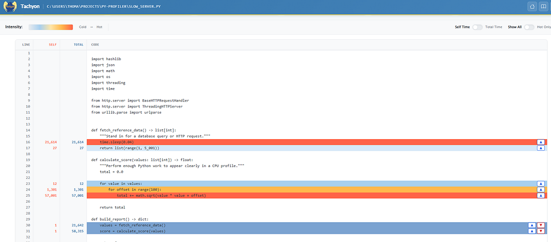The height and width of the screenshot is (242, 551).
Task: Click the SELF column header
Action: (x=53, y=45)
